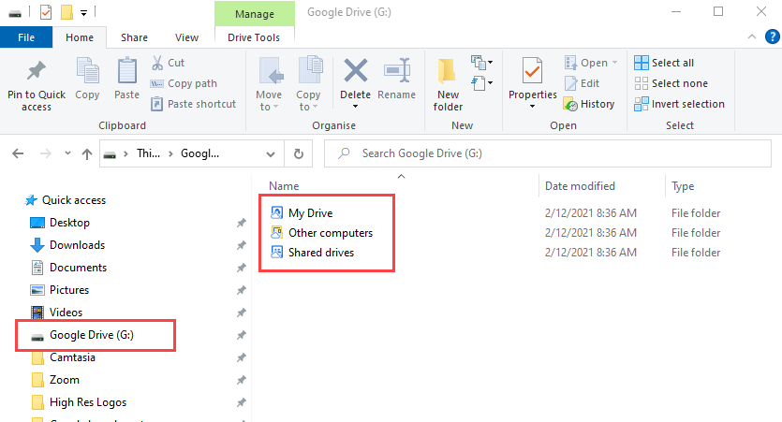Click quick toolbar New folder icon
The image size is (782, 422).
66,12
